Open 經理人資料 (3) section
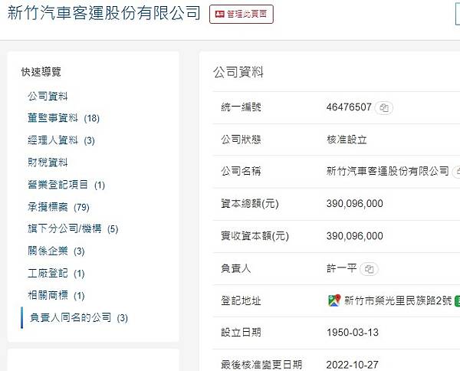Viewport: 460px width, 371px height. (61, 140)
